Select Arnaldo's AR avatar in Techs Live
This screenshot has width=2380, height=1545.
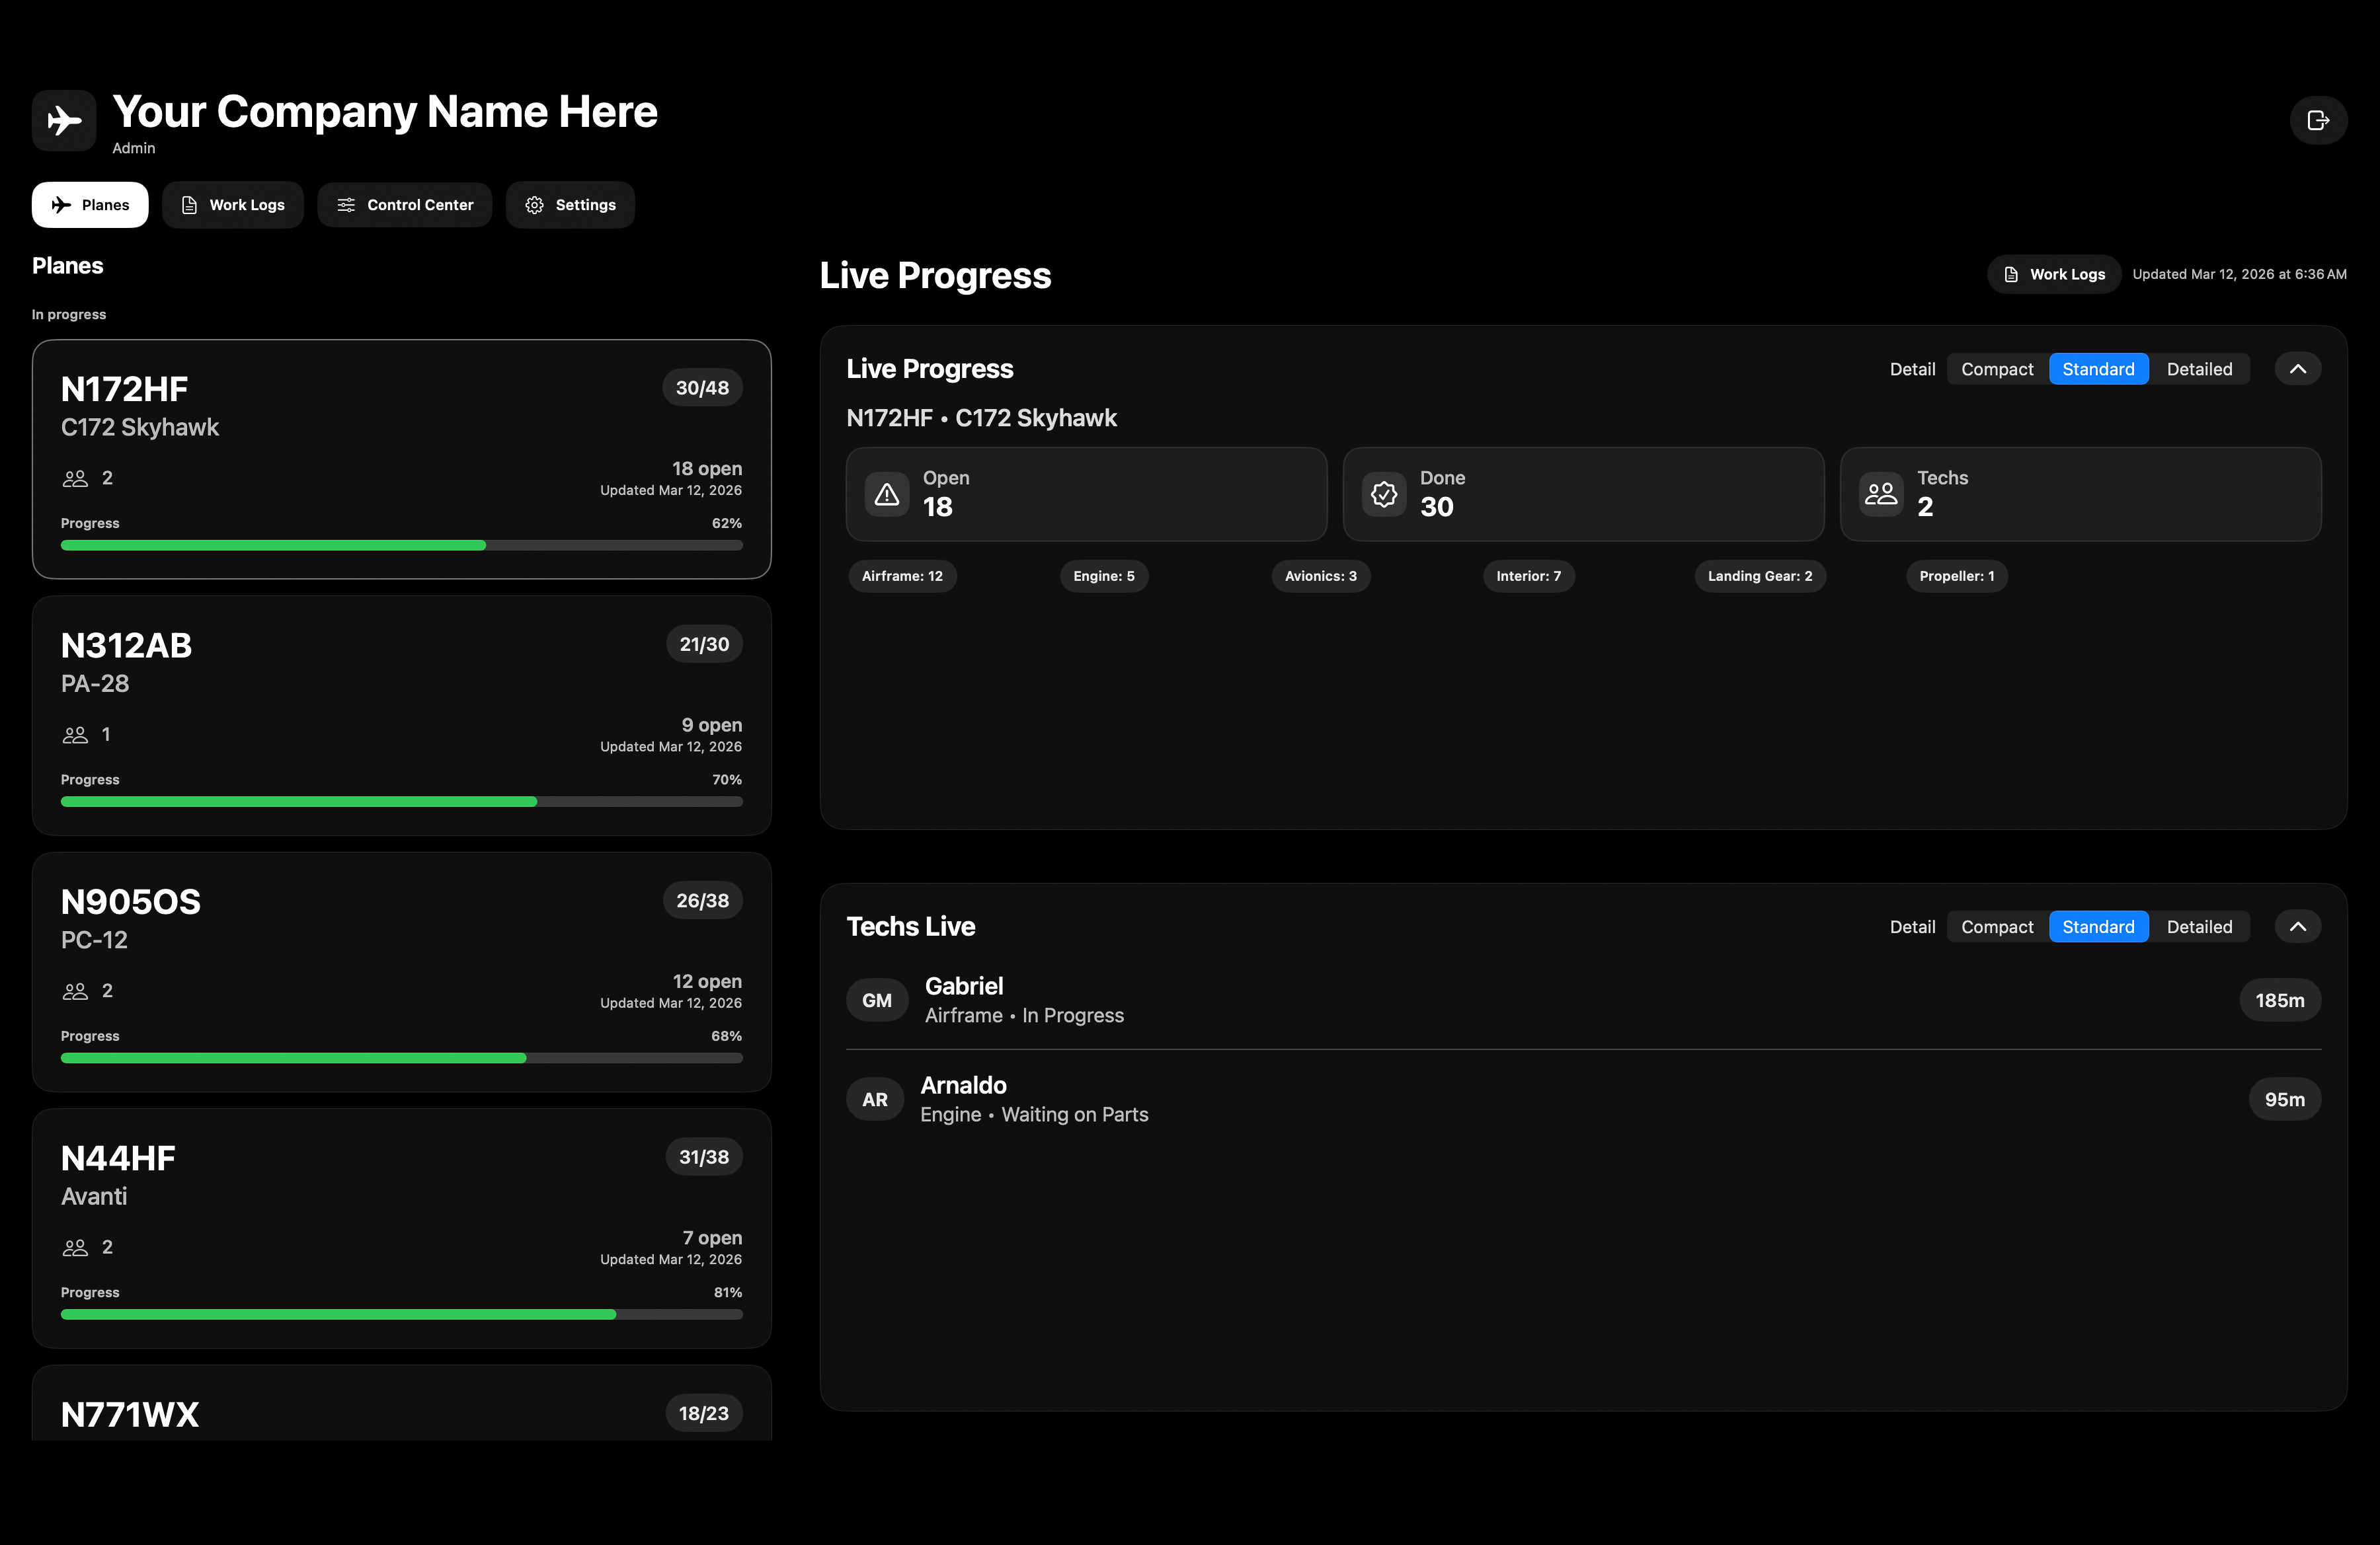tap(875, 1098)
